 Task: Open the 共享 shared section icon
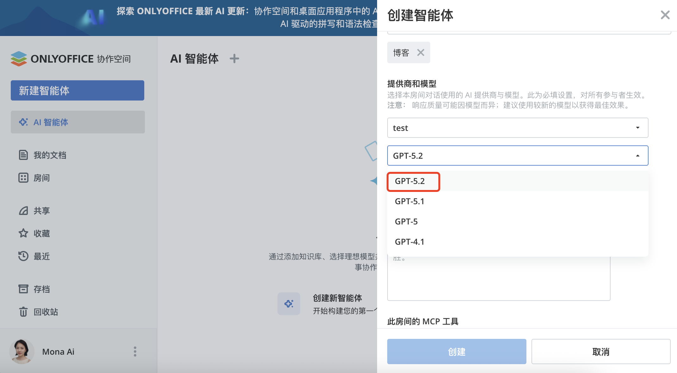[23, 210]
